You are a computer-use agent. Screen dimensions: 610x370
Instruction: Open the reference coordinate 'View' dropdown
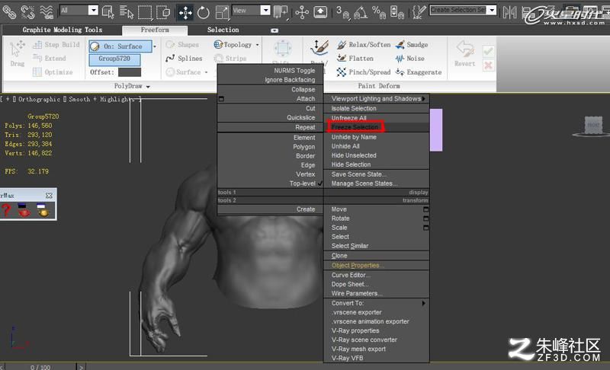[265, 11]
